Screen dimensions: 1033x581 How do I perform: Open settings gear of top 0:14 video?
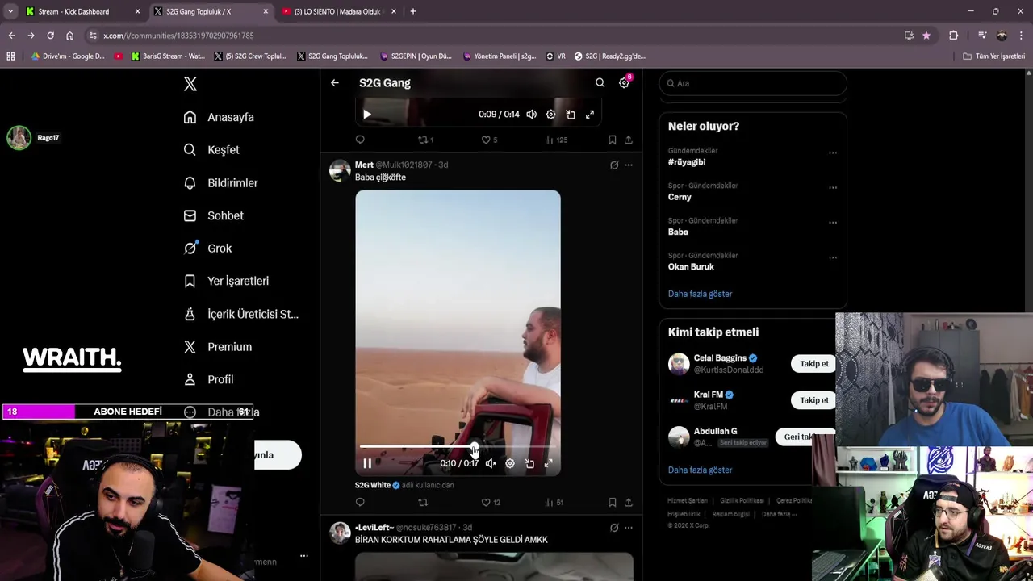click(550, 115)
